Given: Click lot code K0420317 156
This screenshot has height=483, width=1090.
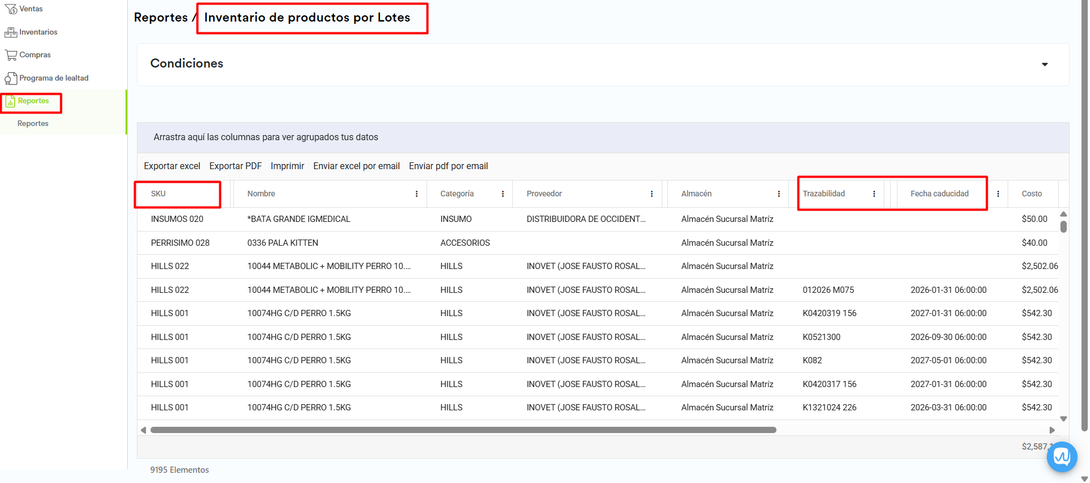Looking at the screenshot, I should (x=829, y=384).
